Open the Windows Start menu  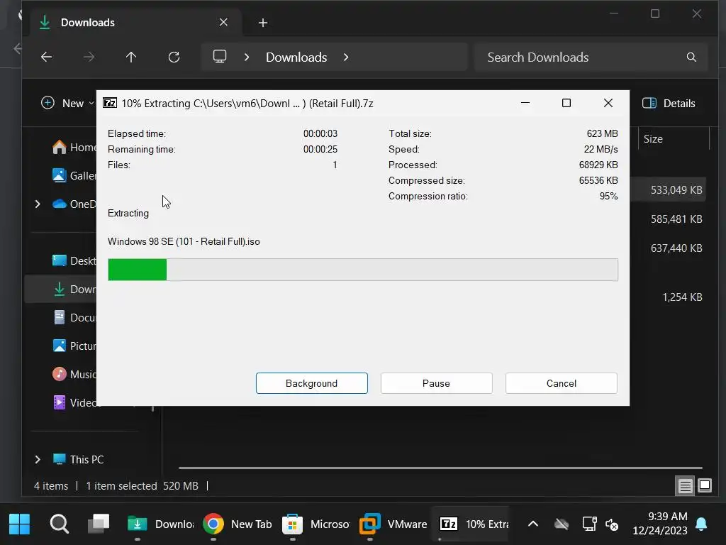(x=19, y=524)
